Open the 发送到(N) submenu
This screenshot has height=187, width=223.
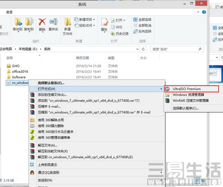(x=97, y=180)
